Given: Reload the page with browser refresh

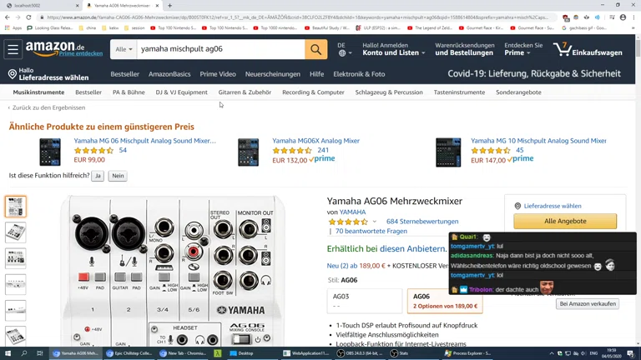Looking at the screenshot, I should pyautogui.click(x=28, y=17).
